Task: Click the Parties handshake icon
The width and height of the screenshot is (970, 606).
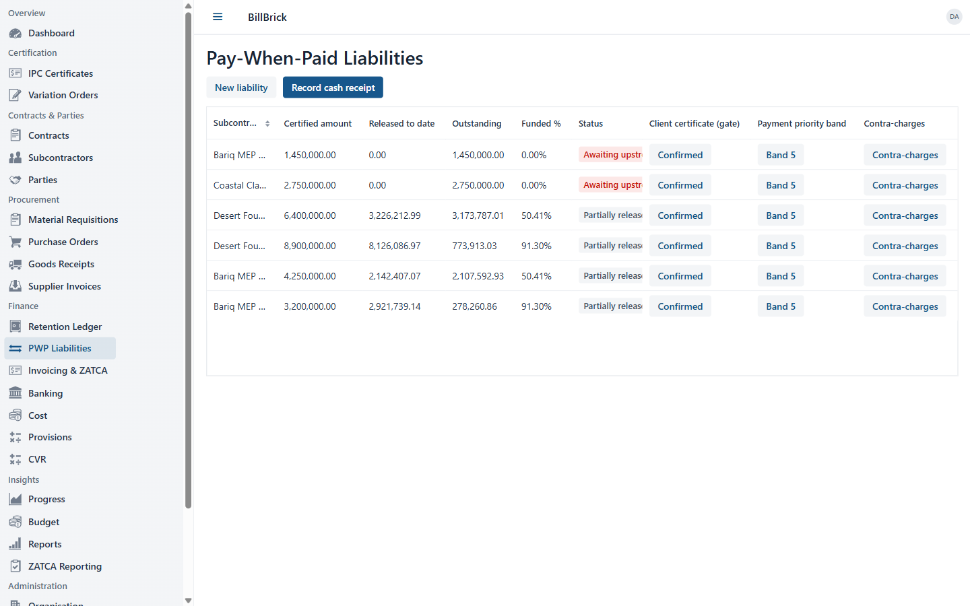Action: click(x=15, y=180)
